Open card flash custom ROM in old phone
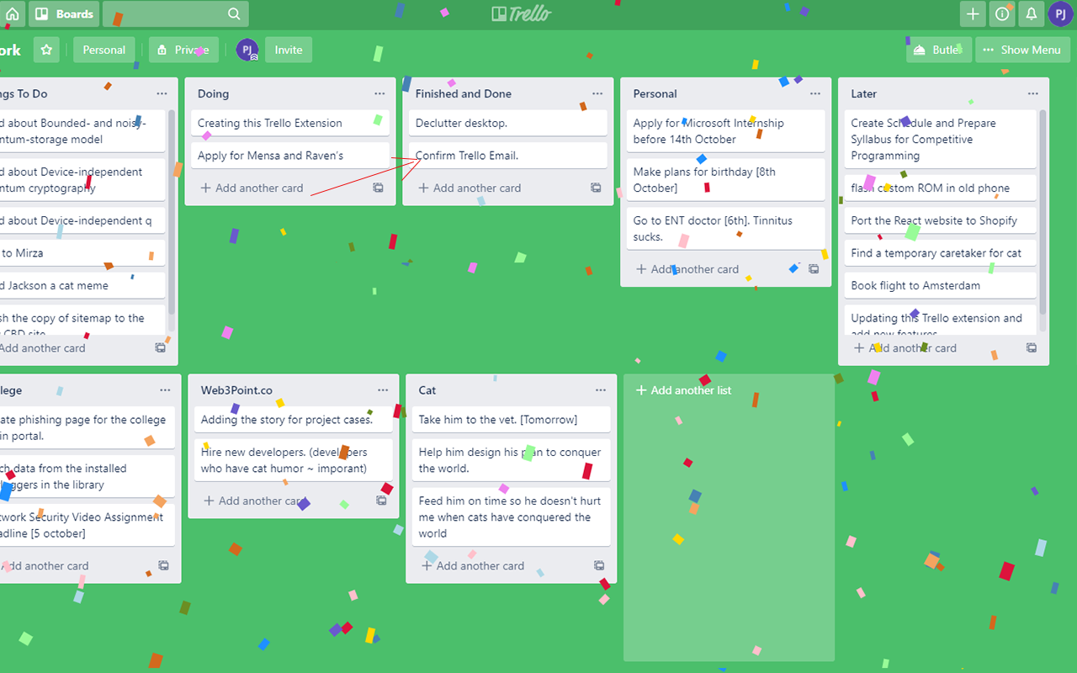Screen dimensions: 1077x673 pyautogui.click(x=941, y=188)
